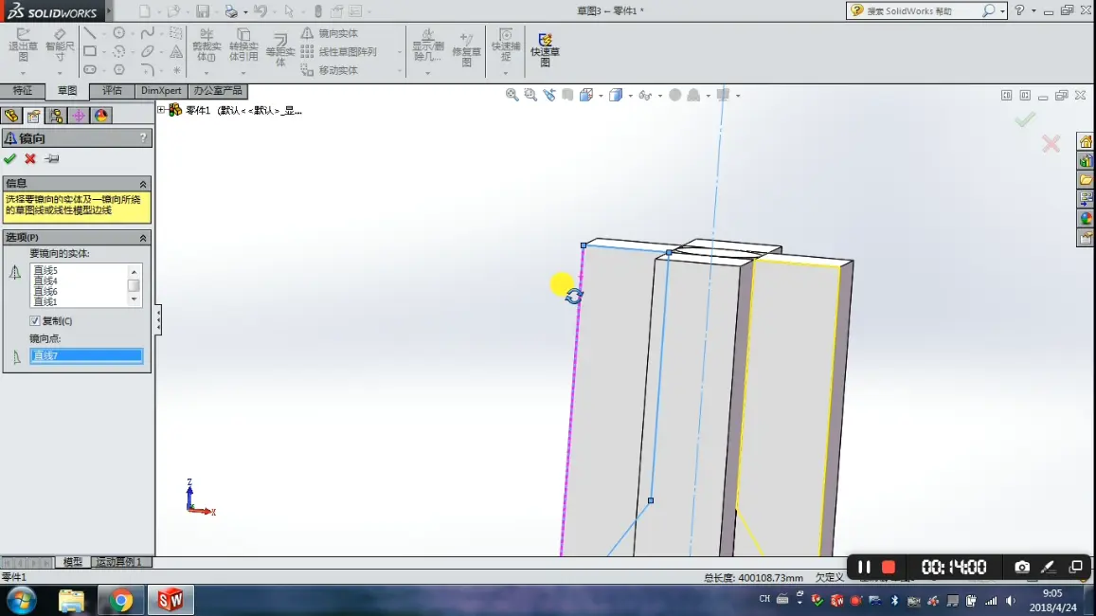Open the DisplayManager tab icon

point(101,116)
